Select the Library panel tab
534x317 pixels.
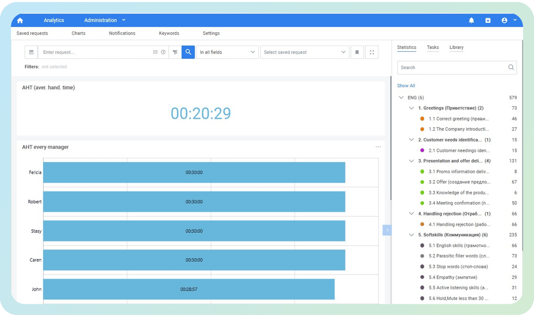point(457,47)
